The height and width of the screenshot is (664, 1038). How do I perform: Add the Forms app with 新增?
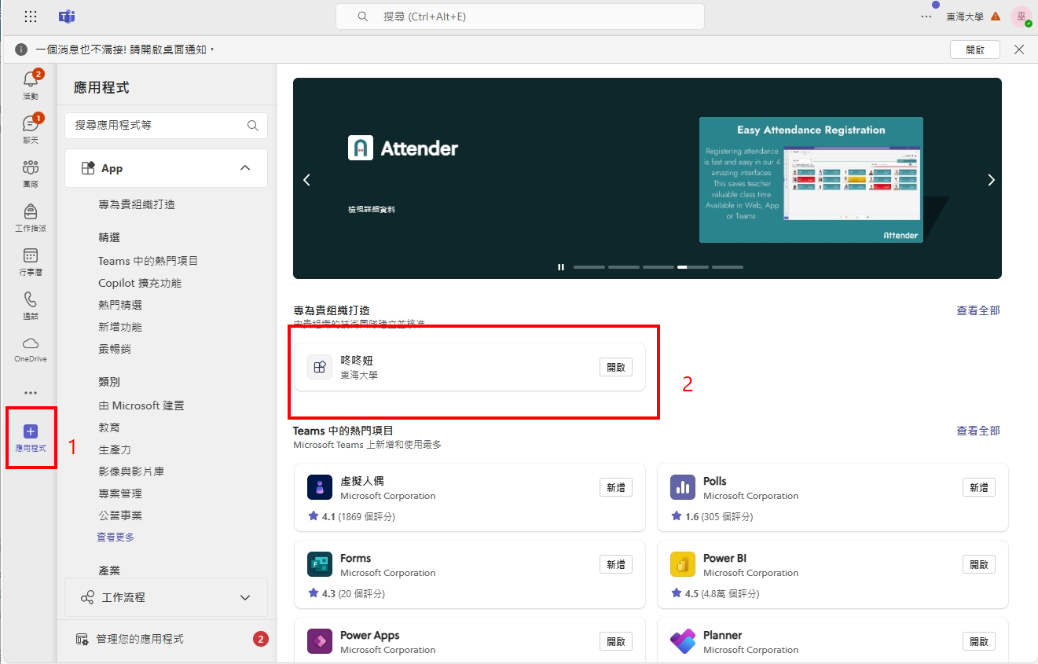click(x=616, y=564)
